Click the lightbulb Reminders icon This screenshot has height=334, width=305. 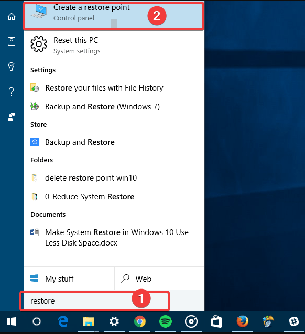tap(12, 66)
